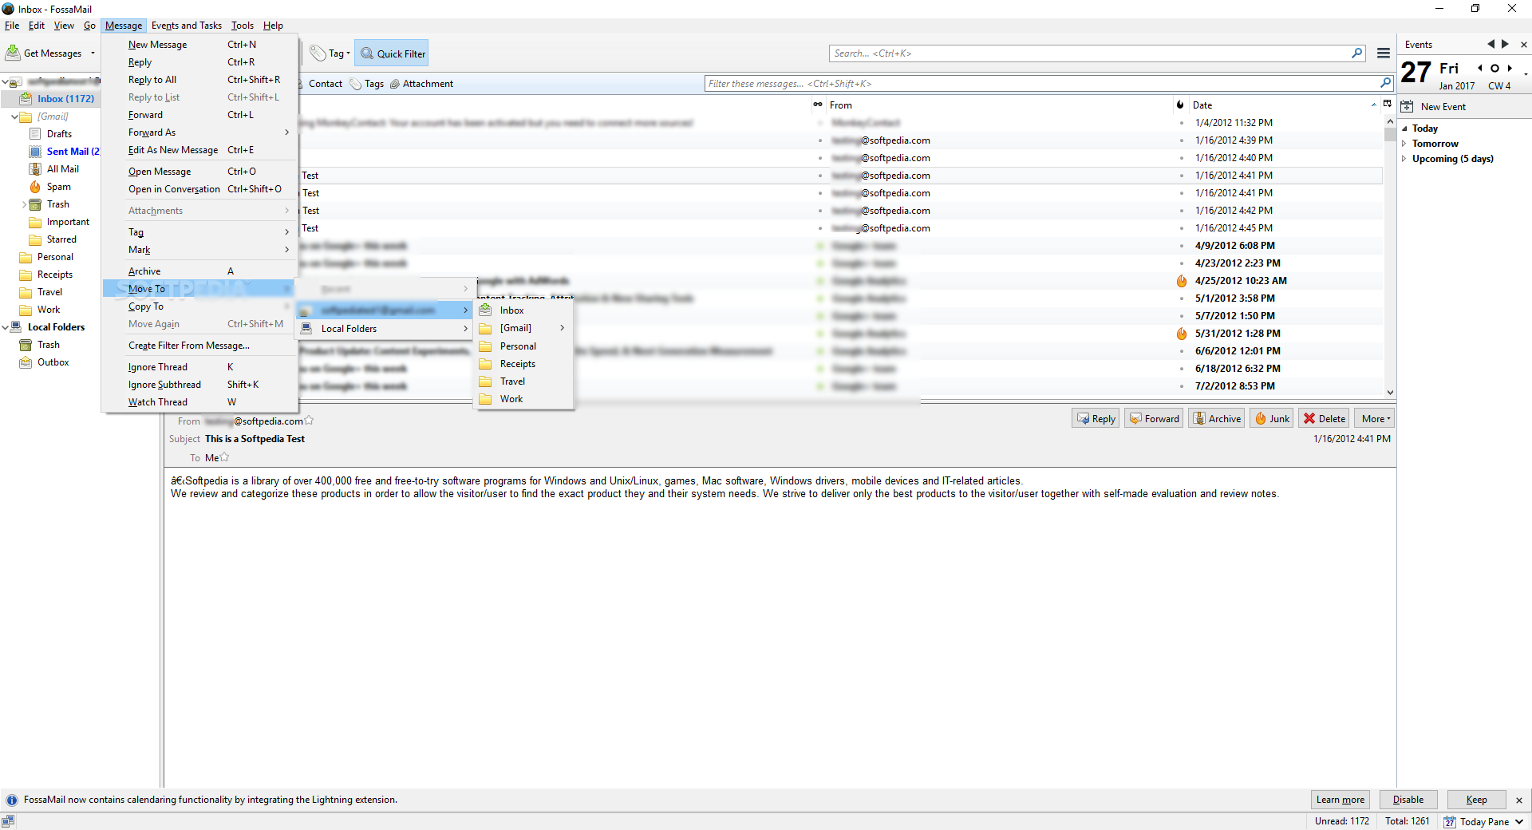Open the Starred folder

[61, 239]
